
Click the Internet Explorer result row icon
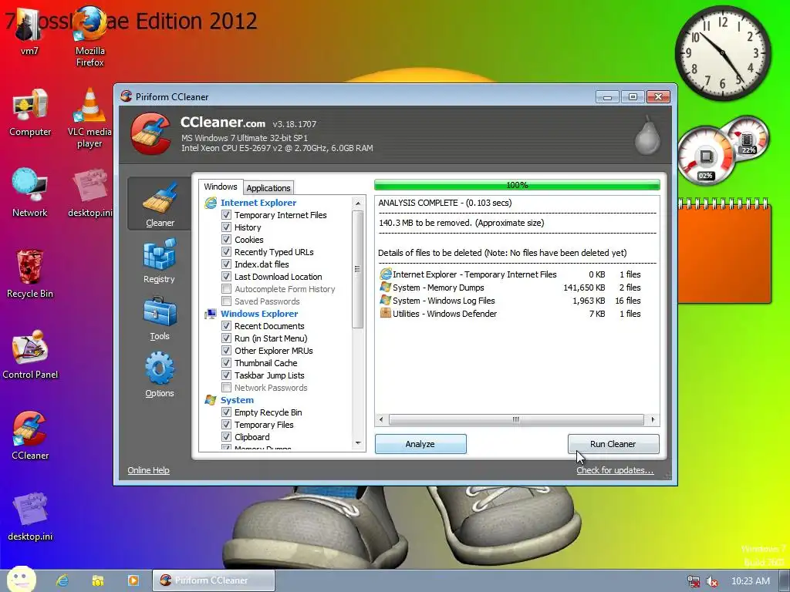[x=386, y=274]
